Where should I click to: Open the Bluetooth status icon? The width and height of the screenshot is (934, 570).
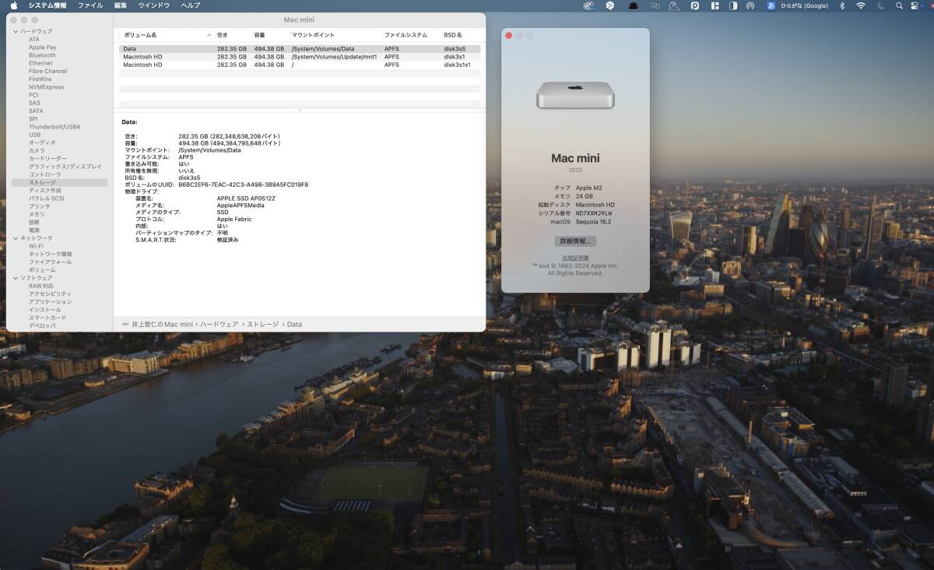(x=842, y=5)
